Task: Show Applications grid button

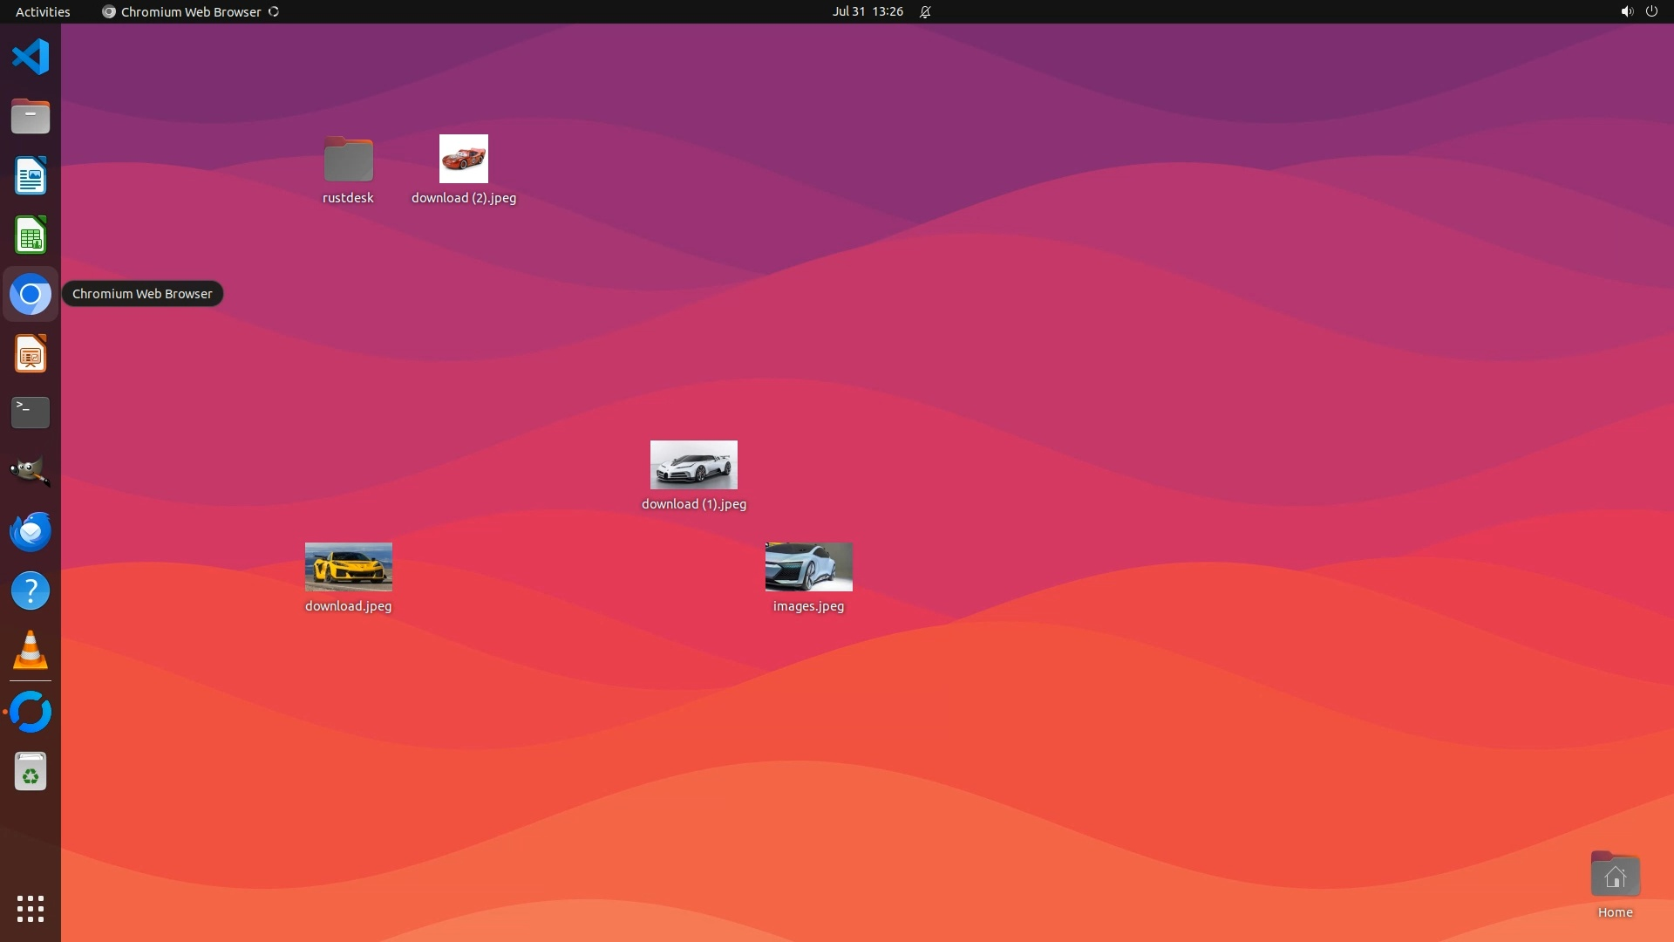Action: pyautogui.click(x=31, y=909)
